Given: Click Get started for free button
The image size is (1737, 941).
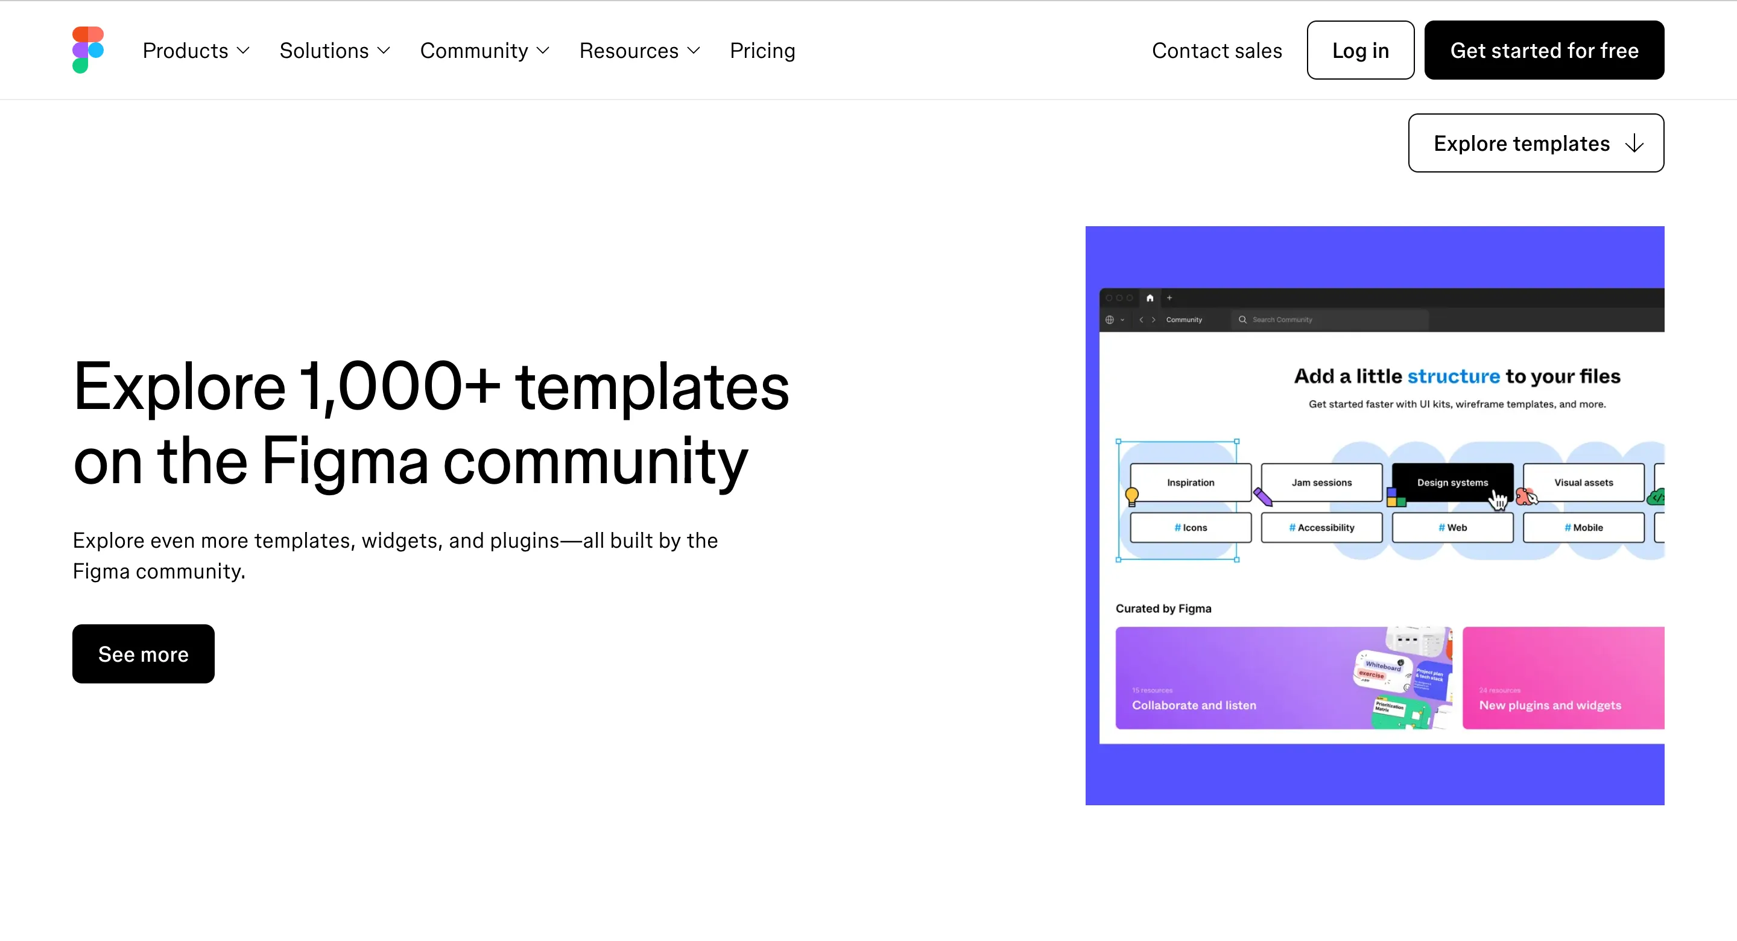Looking at the screenshot, I should click(1544, 50).
